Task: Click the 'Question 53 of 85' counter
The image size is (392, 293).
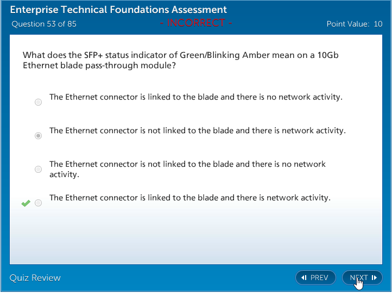Action: pos(44,24)
